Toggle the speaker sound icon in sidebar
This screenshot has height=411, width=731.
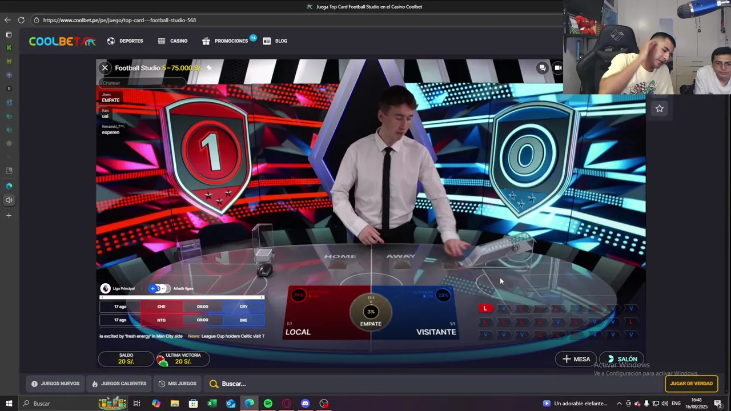click(9, 200)
